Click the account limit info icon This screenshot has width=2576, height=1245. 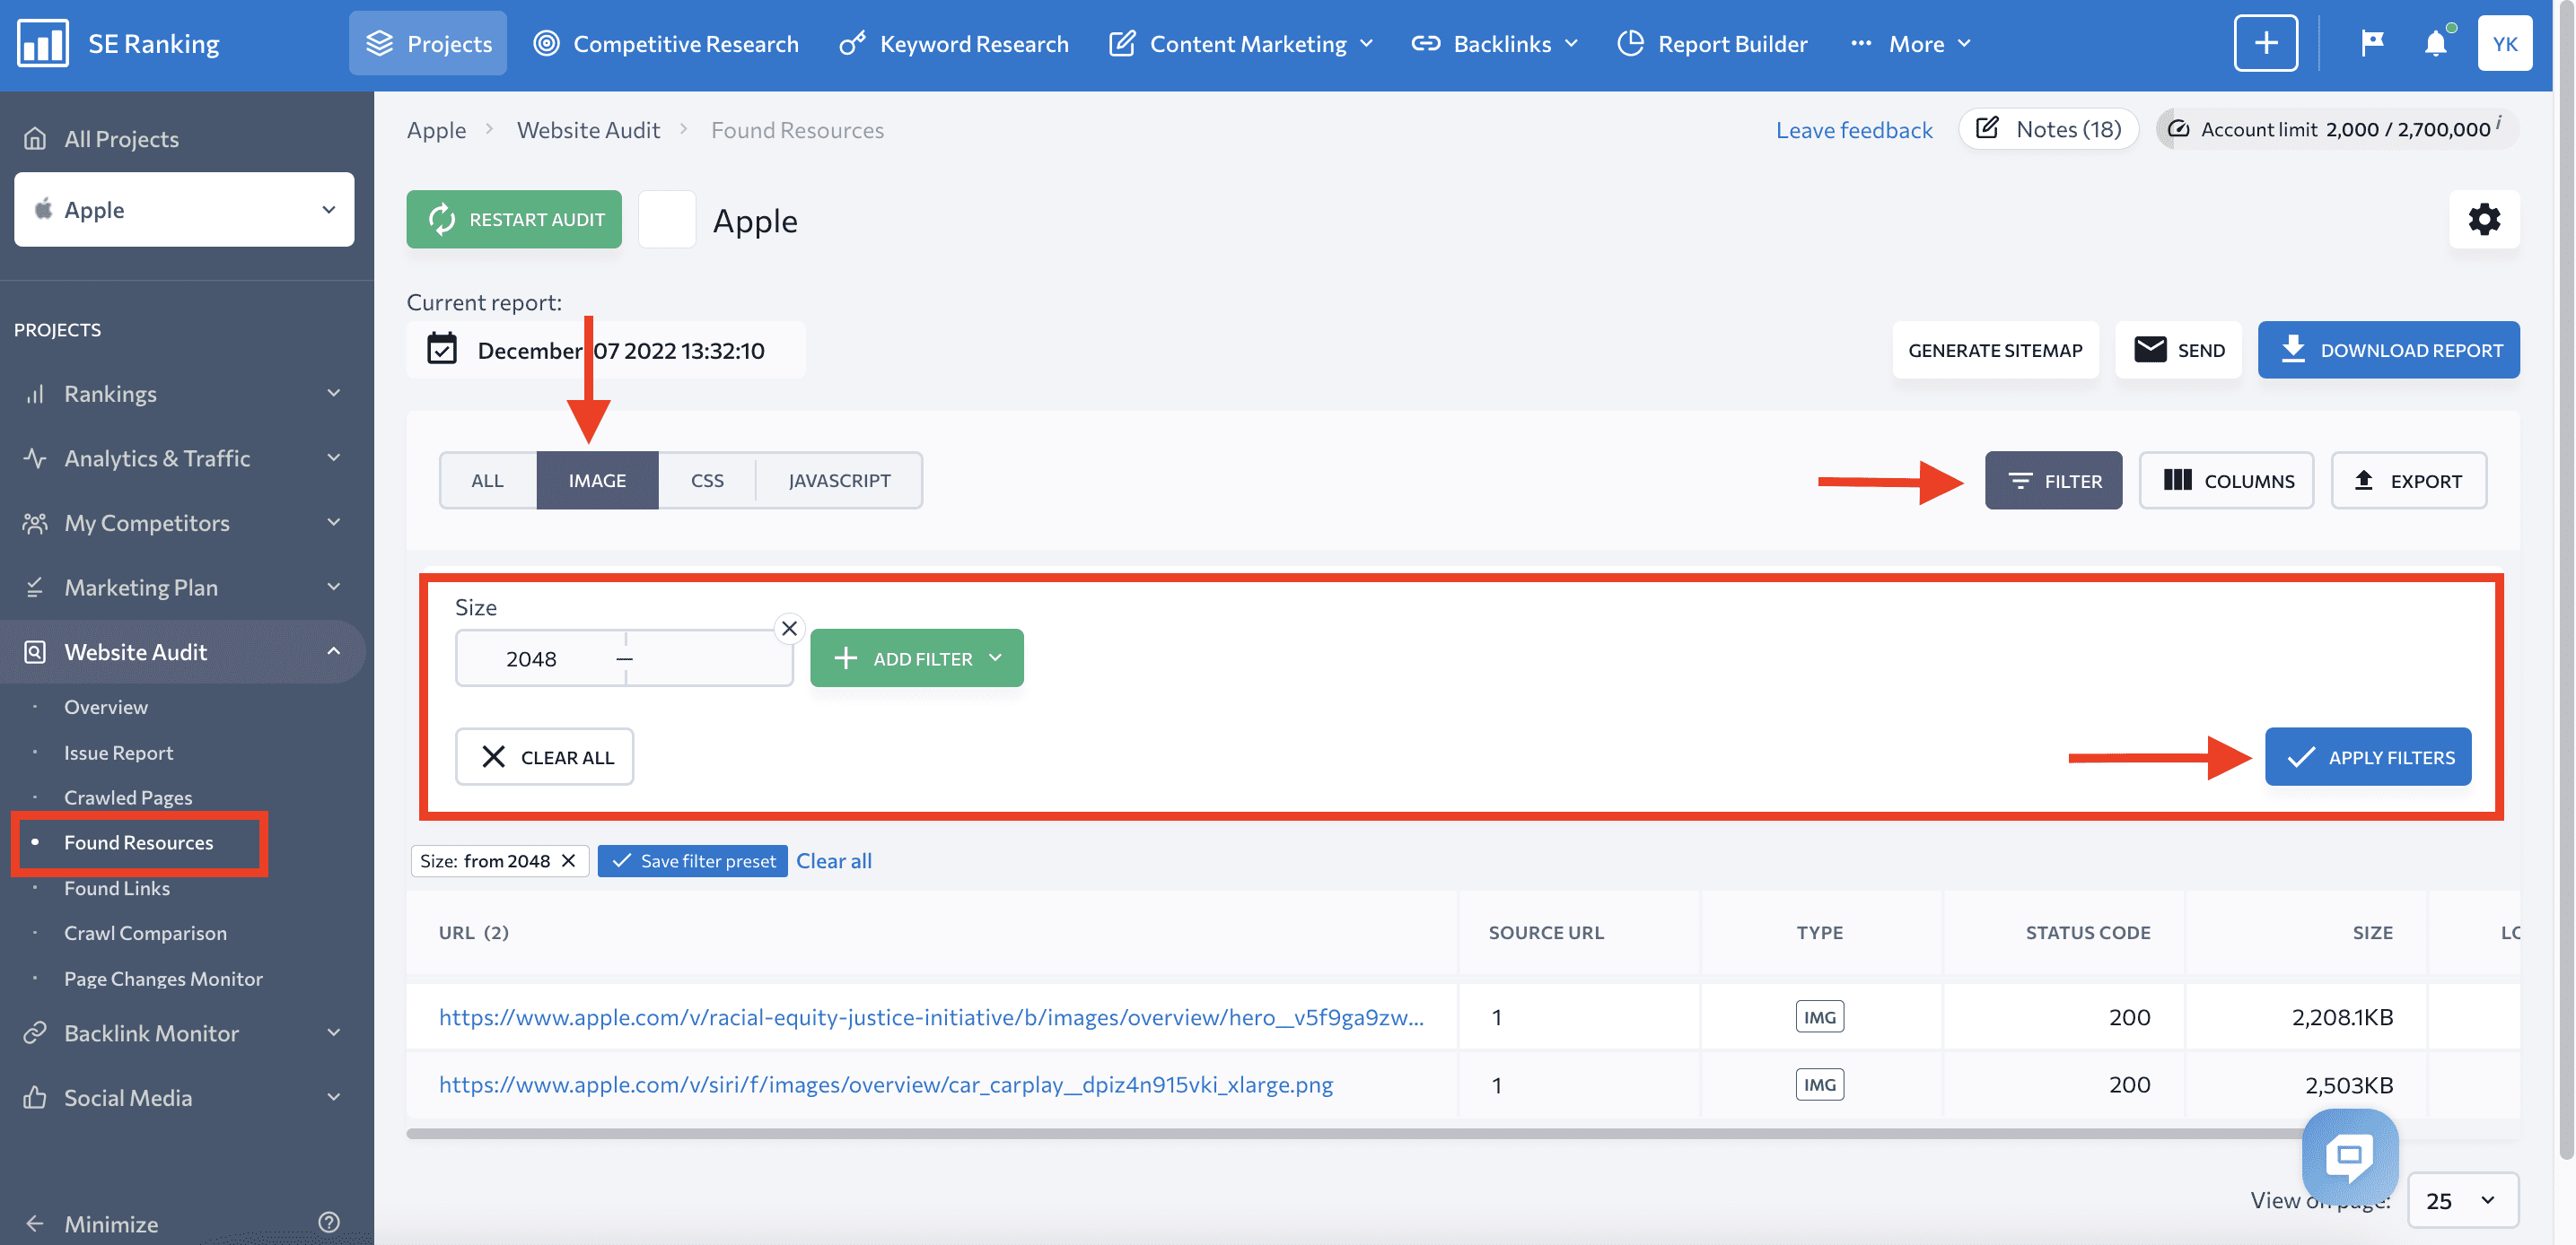(x=2498, y=122)
